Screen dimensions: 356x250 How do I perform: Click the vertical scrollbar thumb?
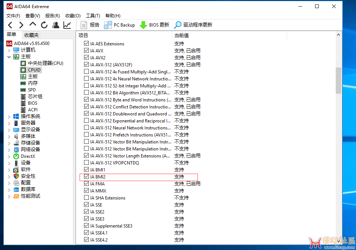click(x=338, y=80)
